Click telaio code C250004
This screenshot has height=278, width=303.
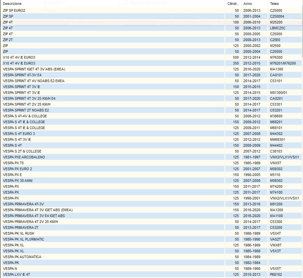tap(277, 16)
